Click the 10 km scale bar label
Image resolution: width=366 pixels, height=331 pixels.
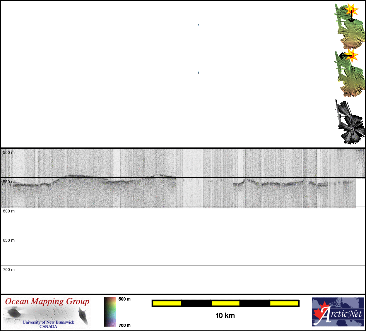click(x=225, y=316)
